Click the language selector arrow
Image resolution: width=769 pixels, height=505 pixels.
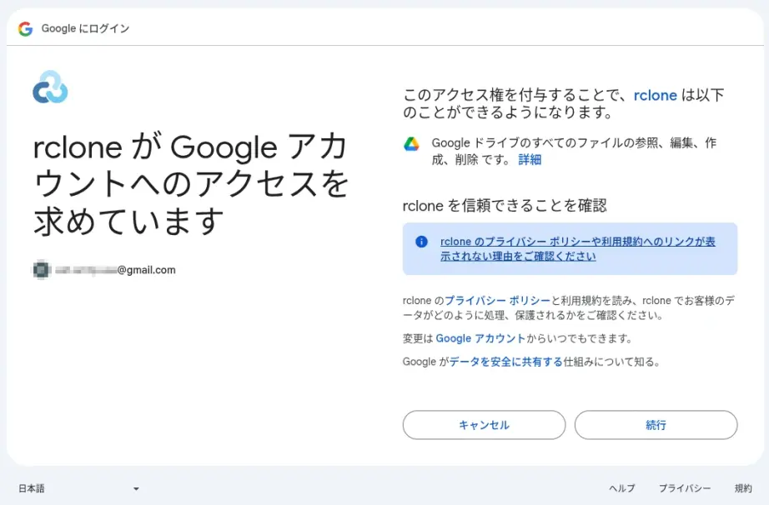pos(136,489)
